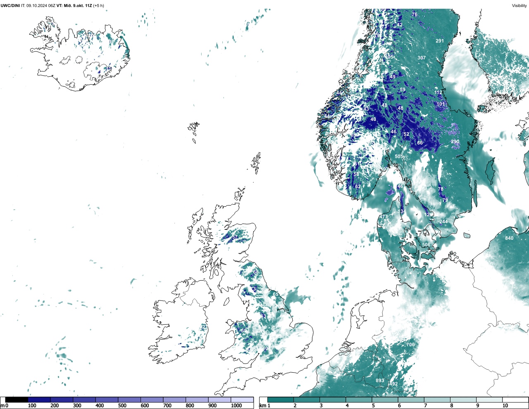Viewport: 529px width, 409px height.
Task: Click visibility value 78 in Sweden
Action: click(441, 189)
